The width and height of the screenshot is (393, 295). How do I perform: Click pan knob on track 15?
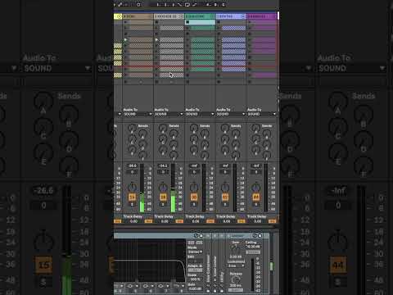133,188
